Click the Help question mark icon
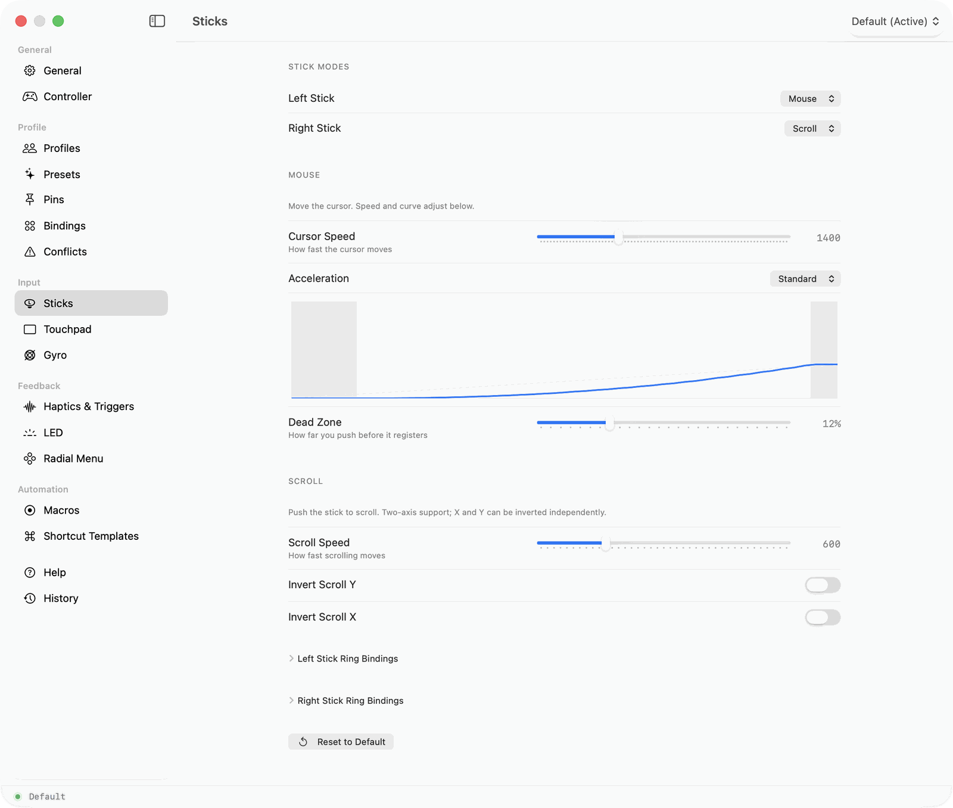 click(30, 573)
